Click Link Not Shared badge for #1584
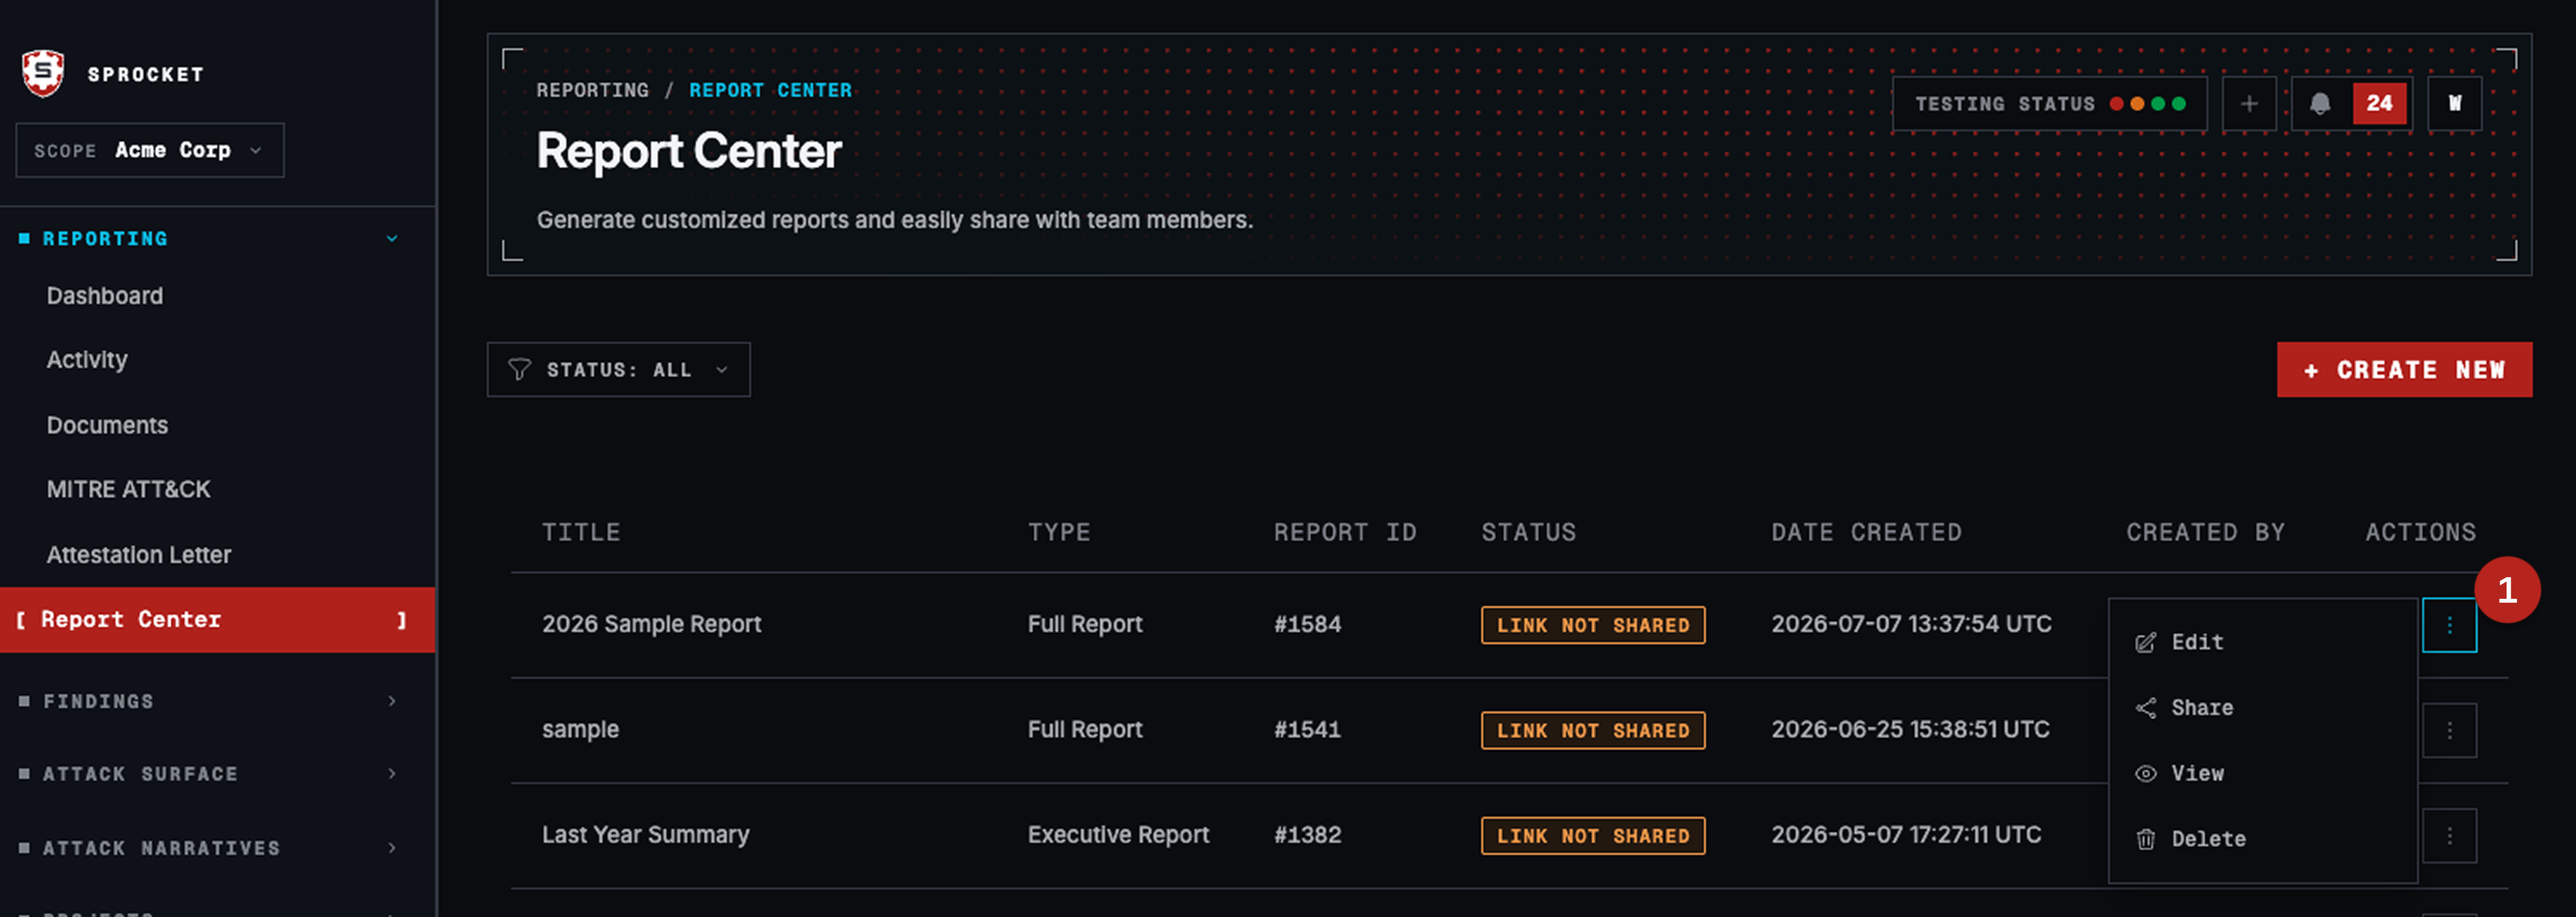Viewport: 2576px width, 917px height. click(1593, 625)
